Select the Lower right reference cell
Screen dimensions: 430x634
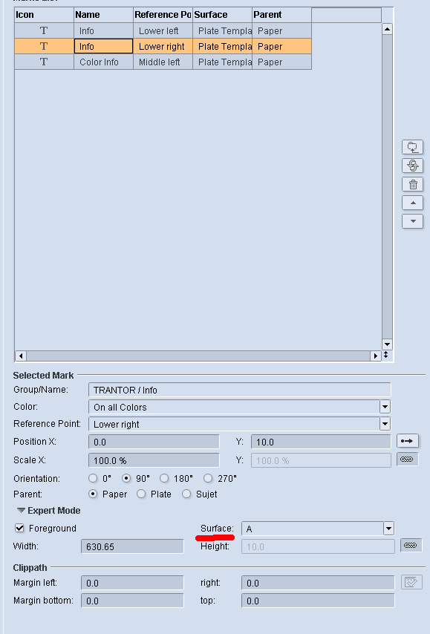click(163, 47)
